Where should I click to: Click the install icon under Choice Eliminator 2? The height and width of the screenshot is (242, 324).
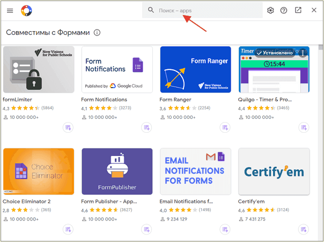[x=68, y=229]
